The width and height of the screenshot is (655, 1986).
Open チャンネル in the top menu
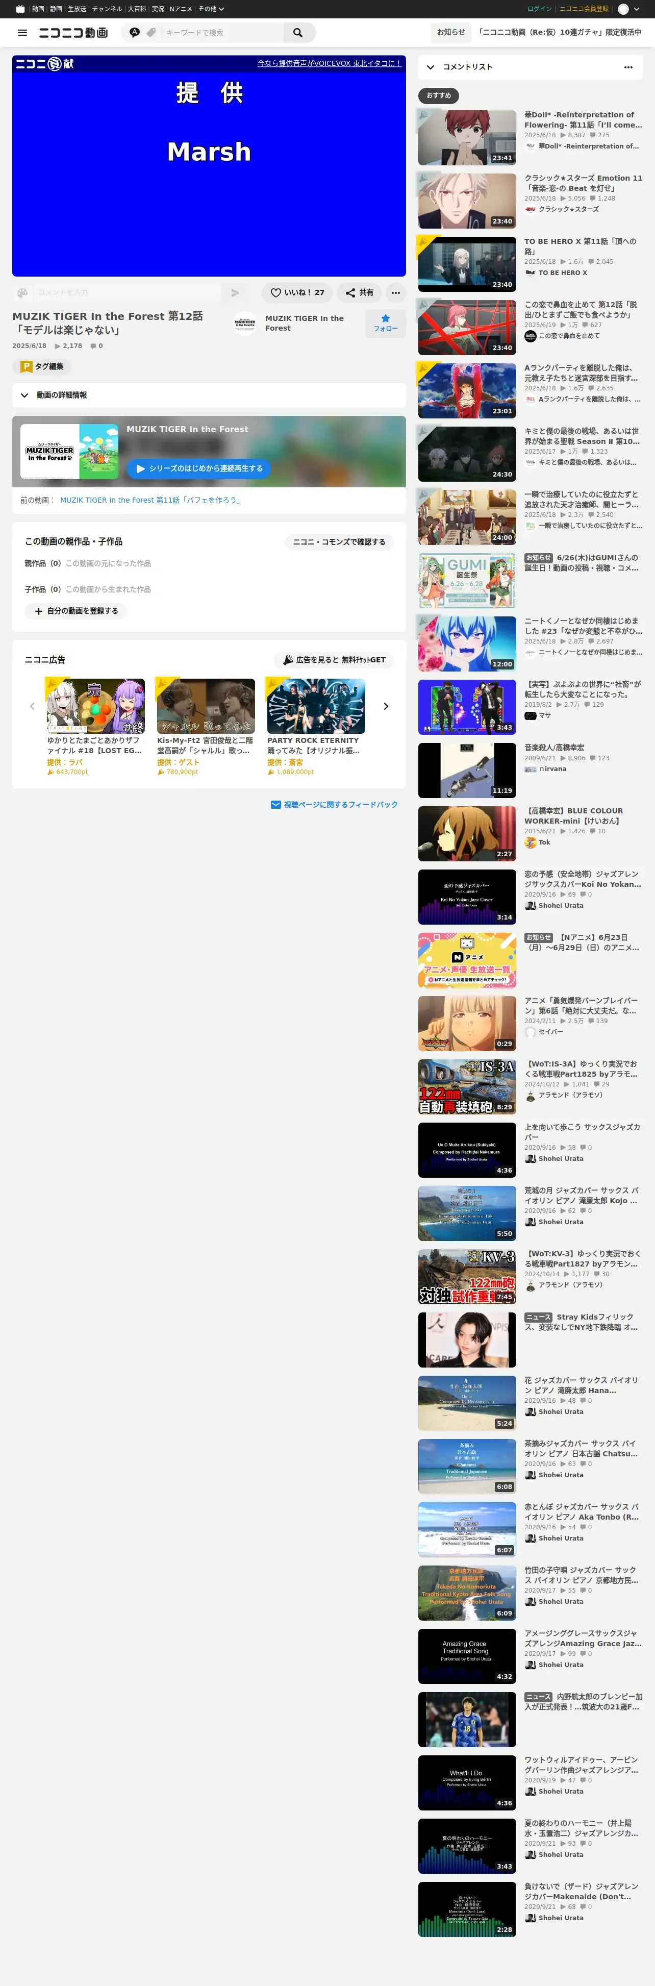pyautogui.click(x=107, y=9)
